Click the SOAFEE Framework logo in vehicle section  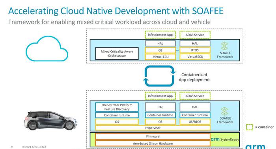click(x=225, y=116)
